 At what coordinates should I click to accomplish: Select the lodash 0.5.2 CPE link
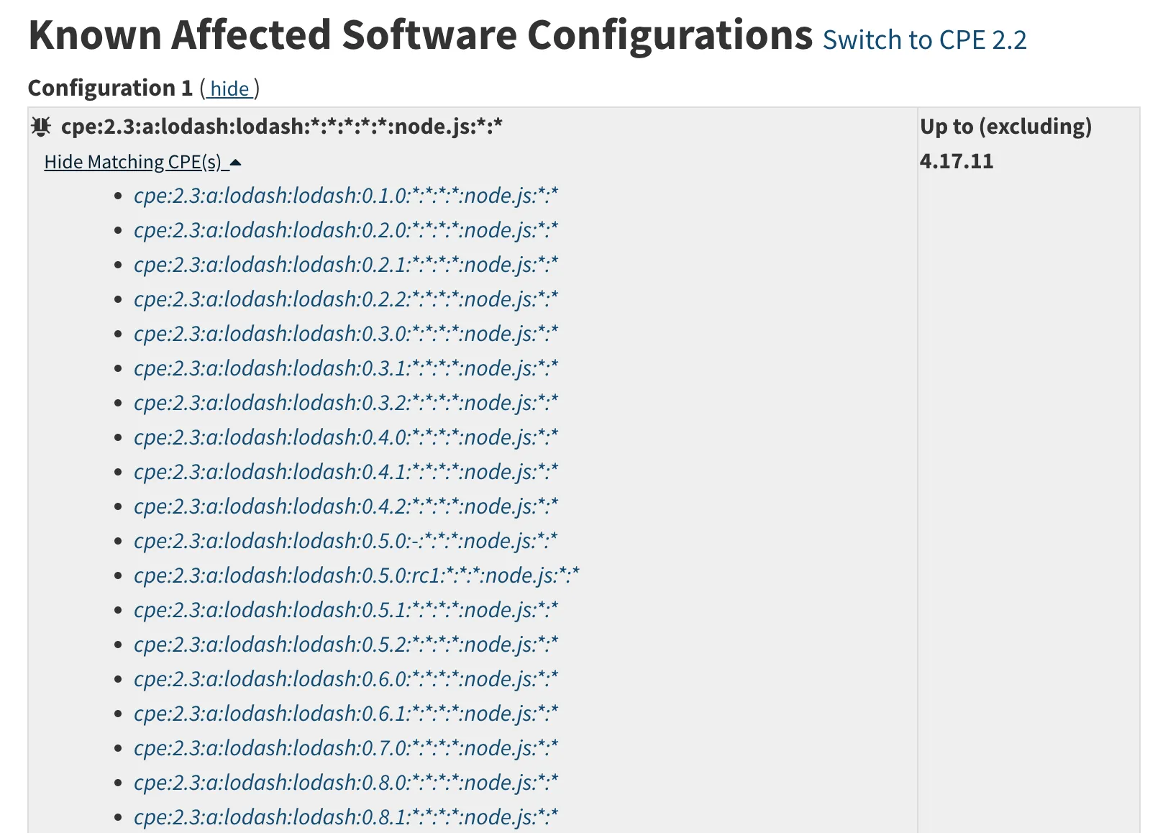point(346,645)
